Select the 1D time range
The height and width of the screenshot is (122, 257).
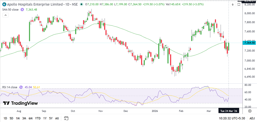coord(5,118)
